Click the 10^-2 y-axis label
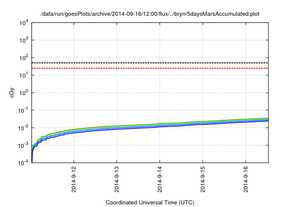Screen dimensions: 296x207 tap(23, 128)
